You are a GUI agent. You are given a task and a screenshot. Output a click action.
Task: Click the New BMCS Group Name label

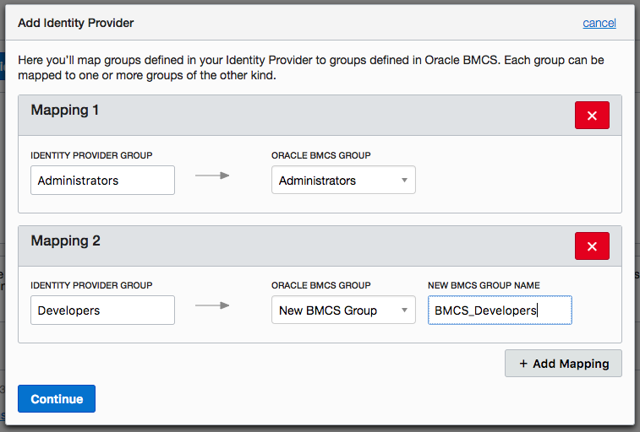pyautogui.click(x=484, y=285)
